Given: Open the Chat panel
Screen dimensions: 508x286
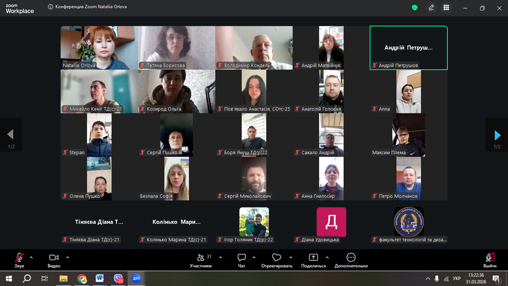Looking at the screenshot, I should pos(241,260).
